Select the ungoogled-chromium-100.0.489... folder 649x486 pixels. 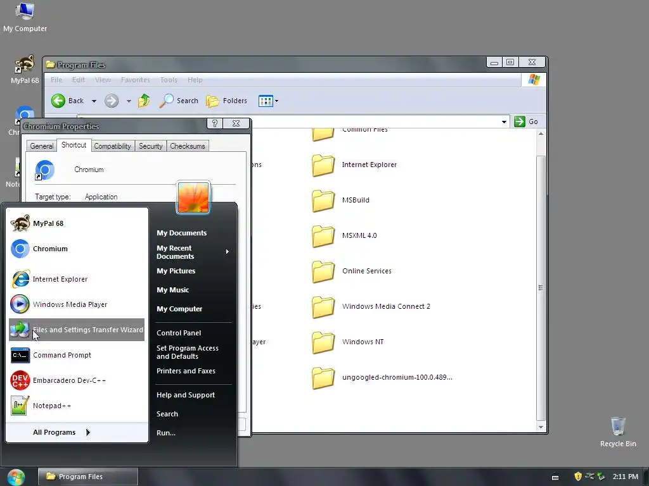tap(382, 378)
